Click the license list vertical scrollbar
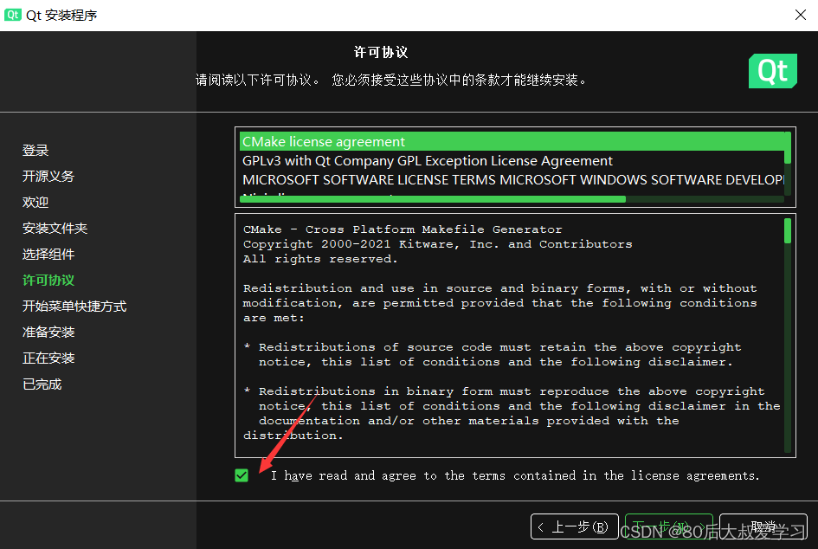Image resolution: width=818 pixels, height=549 pixels. 788,148
